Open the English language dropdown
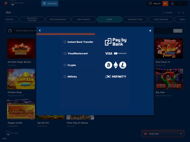Viewport: 190px width, 142px height. tap(163, 134)
